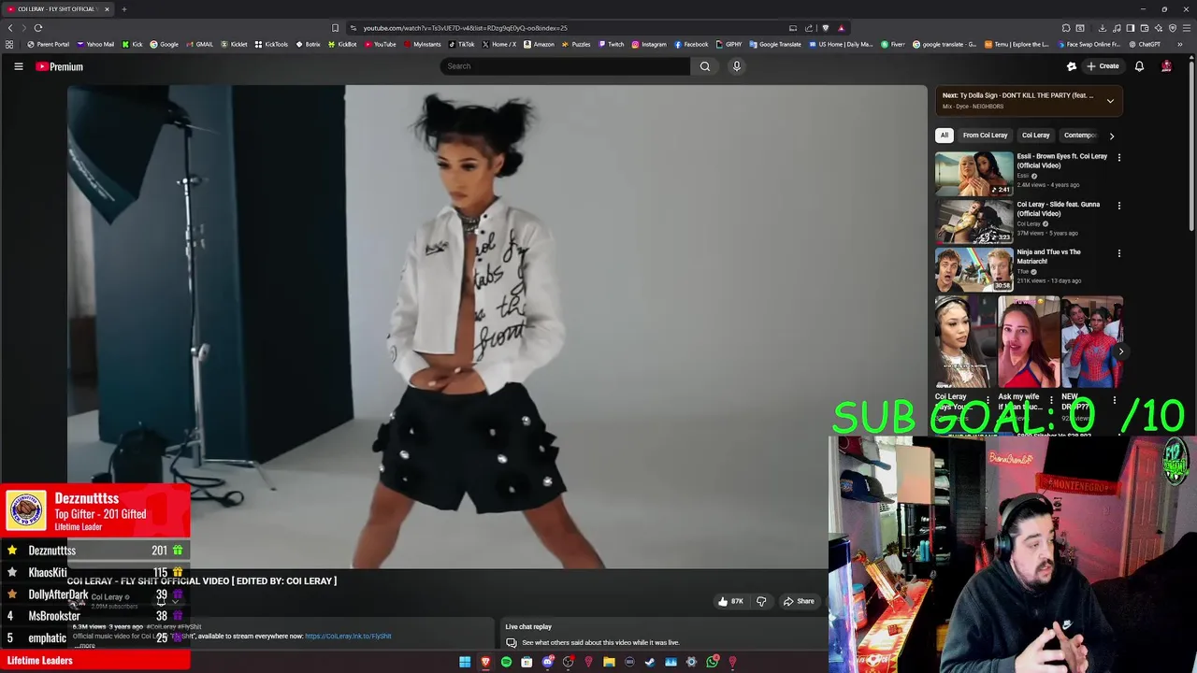Reload the page
This screenshot has height=673, width=1197.
38,28
